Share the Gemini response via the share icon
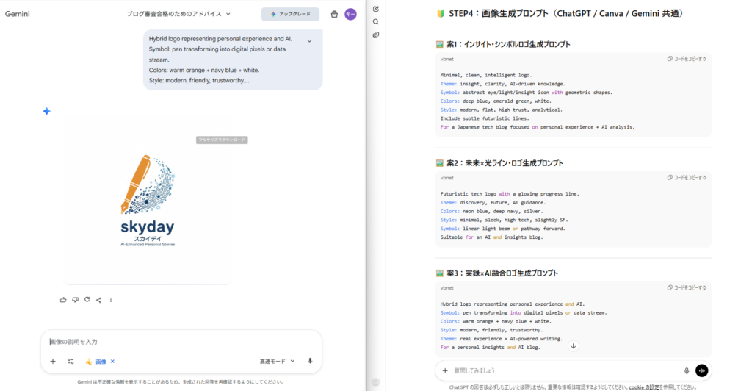752x391 pixels. (x=98, y=300)
